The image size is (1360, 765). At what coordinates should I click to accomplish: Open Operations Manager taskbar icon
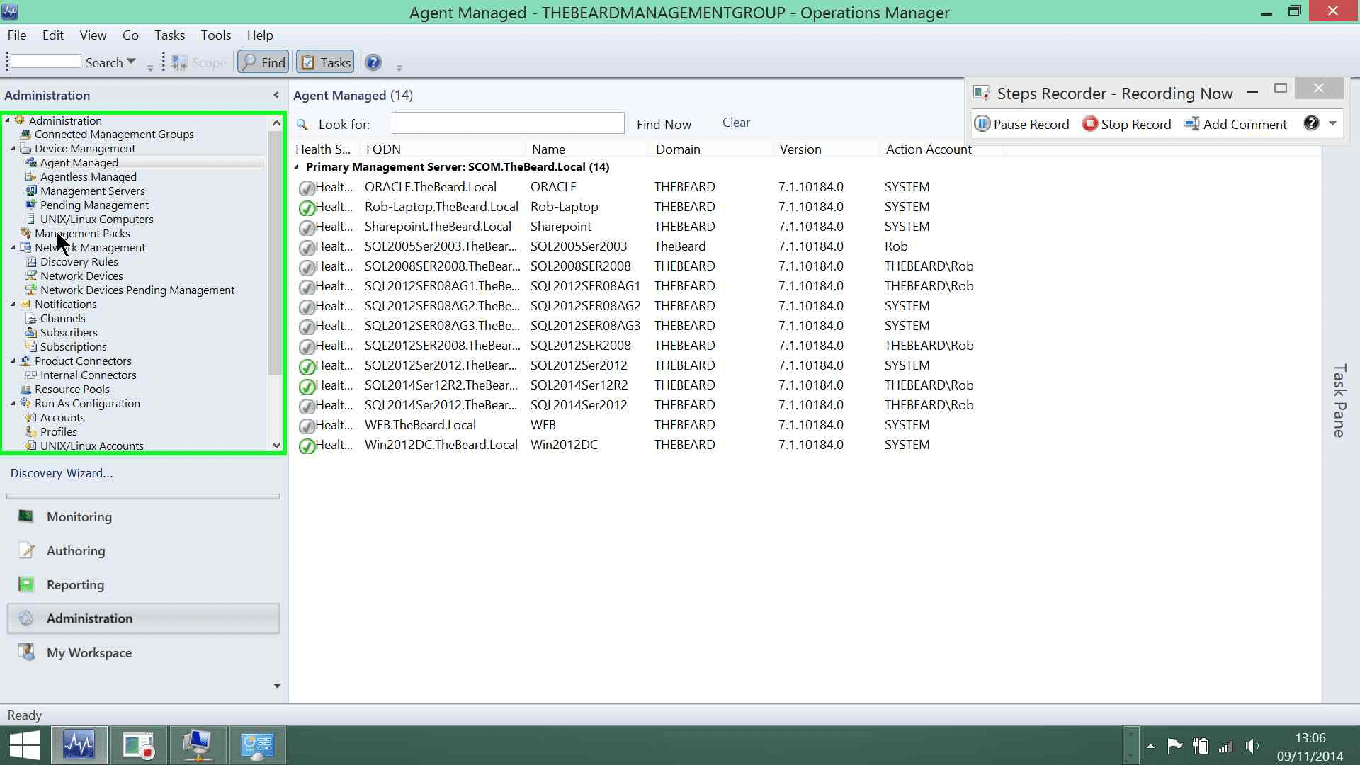(79, 745)
